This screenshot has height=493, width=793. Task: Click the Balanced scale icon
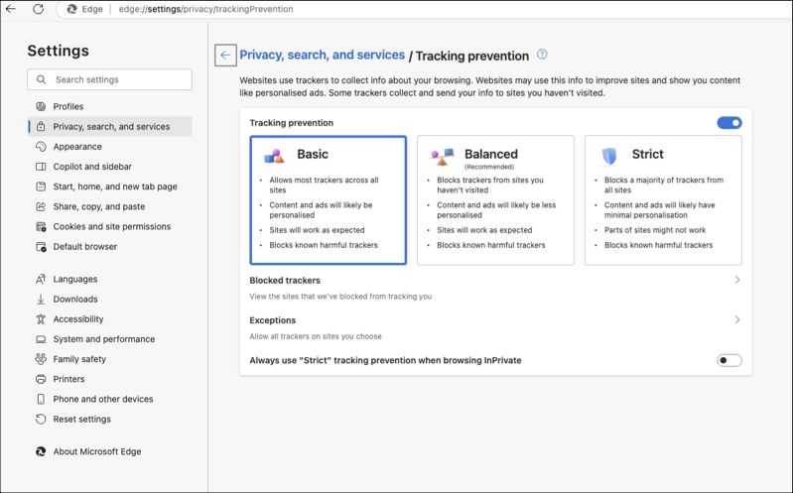(442, 157)
